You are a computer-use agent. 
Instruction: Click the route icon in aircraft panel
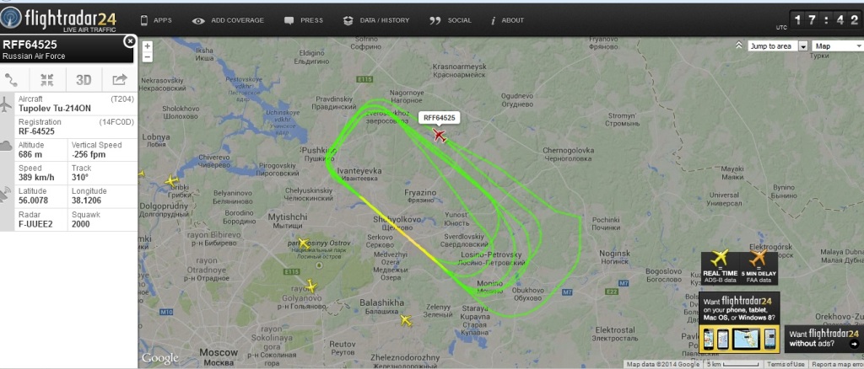coord(12,80)
